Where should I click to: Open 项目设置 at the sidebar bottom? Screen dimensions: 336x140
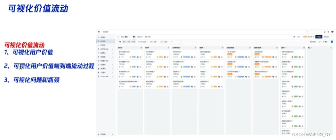coord(103,134)
